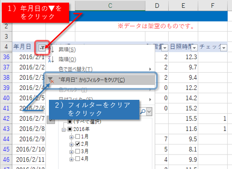Click the ※データは架空のものです note
Screen dimensions: 232x169
156,26
